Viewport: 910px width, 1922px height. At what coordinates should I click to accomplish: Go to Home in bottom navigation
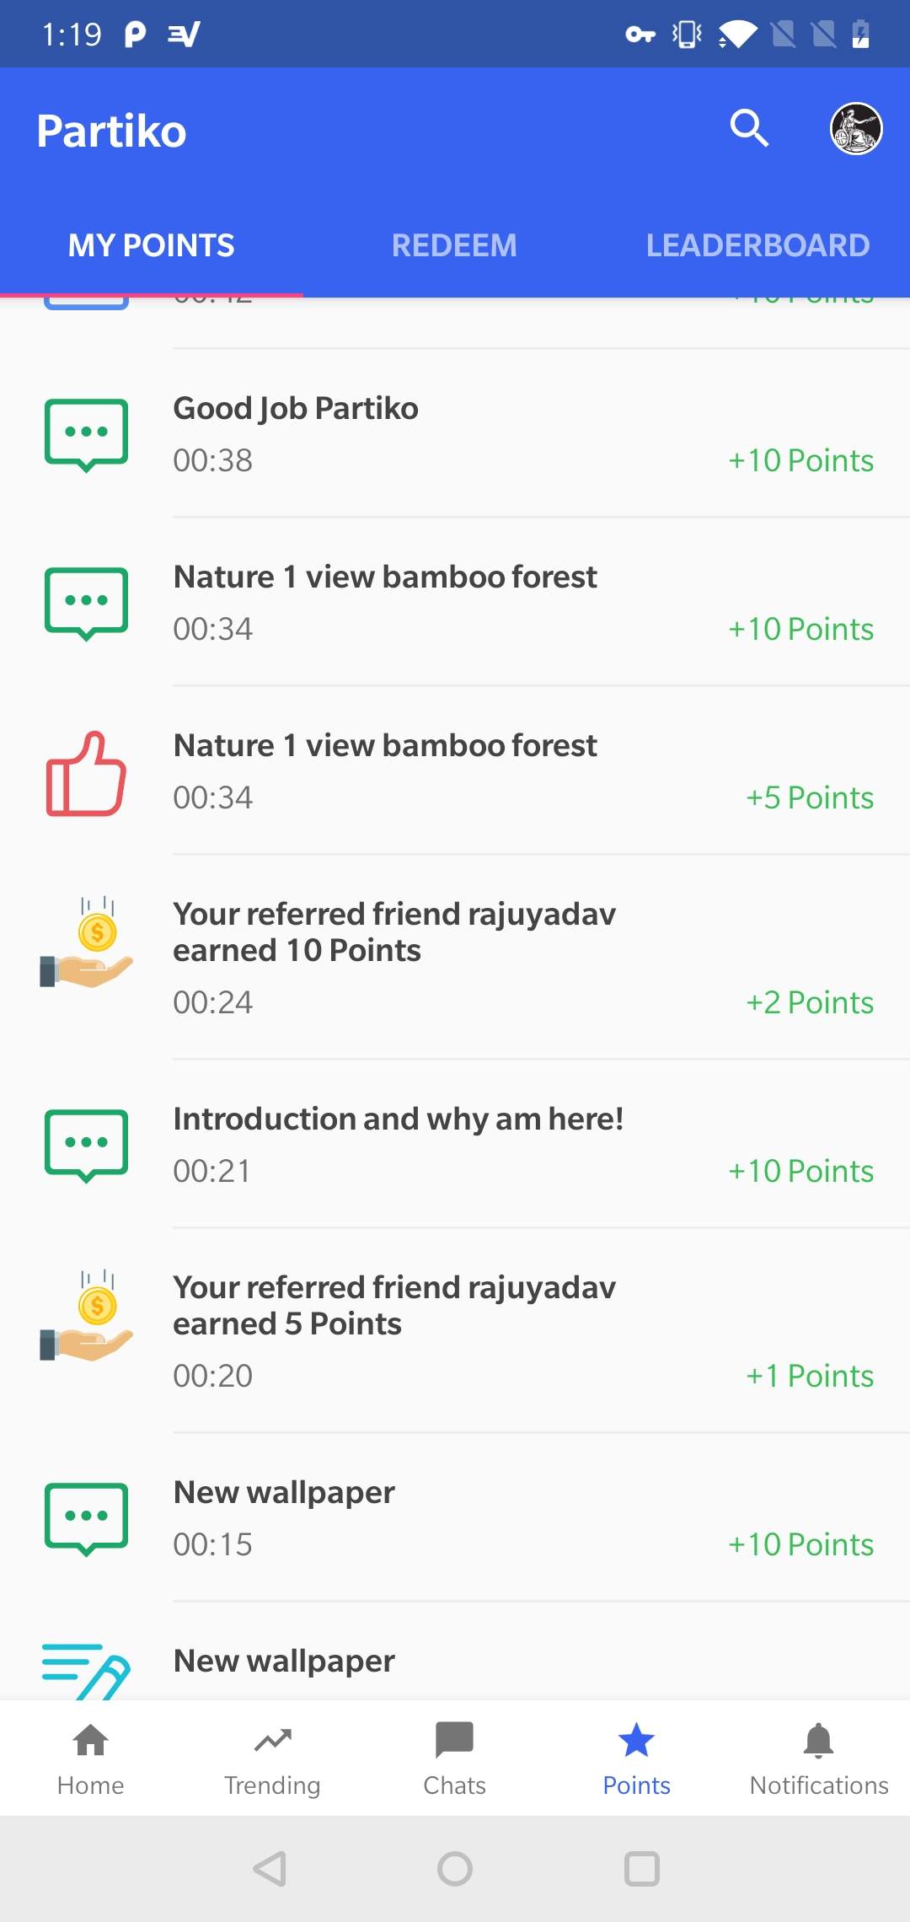click(x=91, y=1758)
